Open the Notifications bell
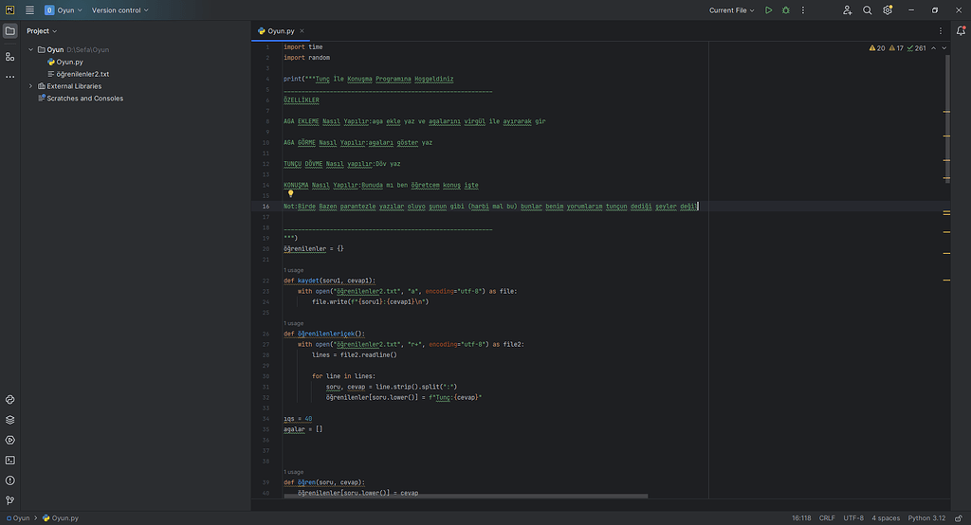 tap(961, 31)
